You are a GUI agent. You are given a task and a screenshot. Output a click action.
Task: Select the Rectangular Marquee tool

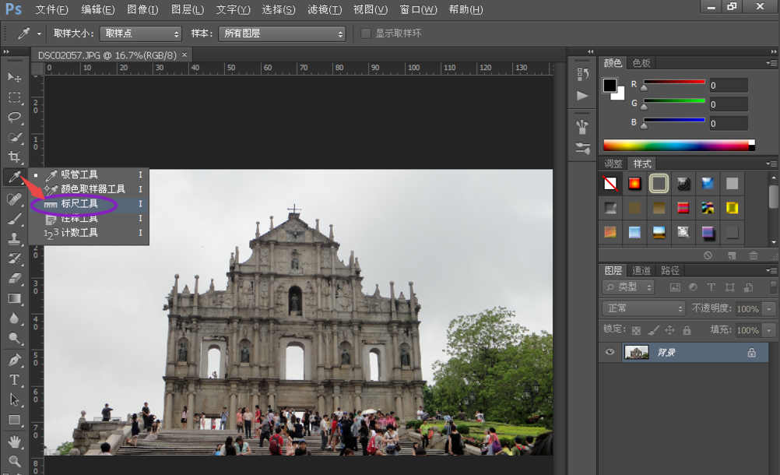tap(14, 97)
